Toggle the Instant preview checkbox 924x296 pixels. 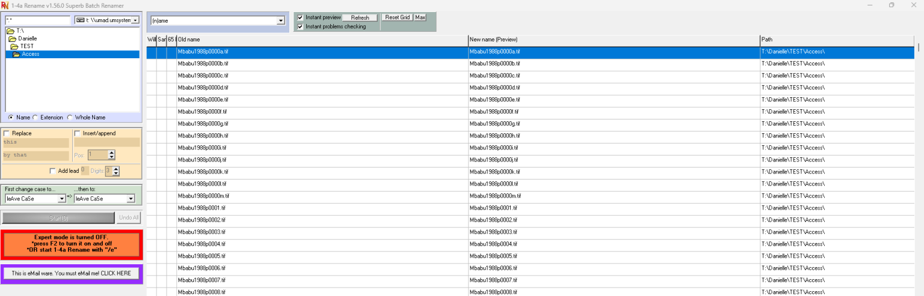300,17
